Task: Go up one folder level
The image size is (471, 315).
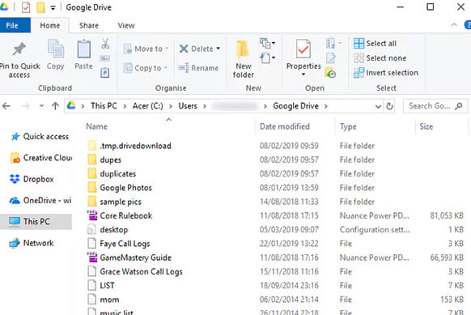Action: 55,106
